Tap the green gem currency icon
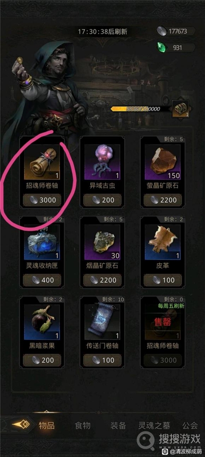This screenshot has height=457, width=205. click(x=161, y=47)
